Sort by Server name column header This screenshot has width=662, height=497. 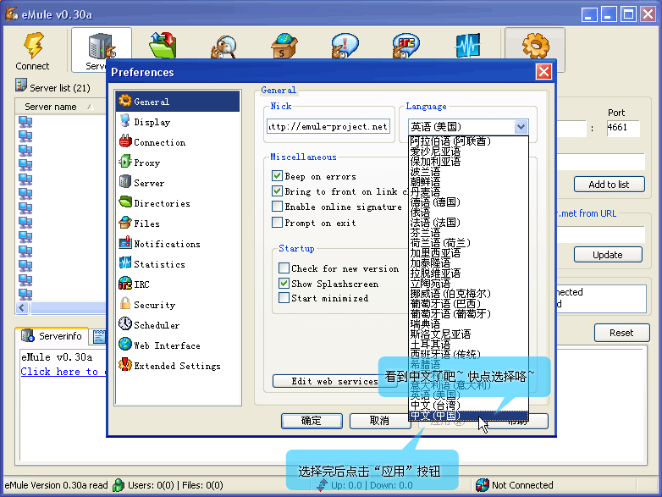click(59, 107)
